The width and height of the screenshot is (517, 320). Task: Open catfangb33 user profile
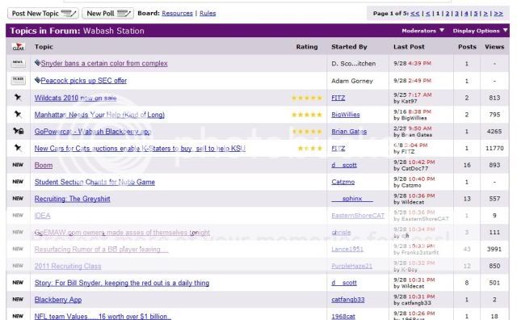348,300
